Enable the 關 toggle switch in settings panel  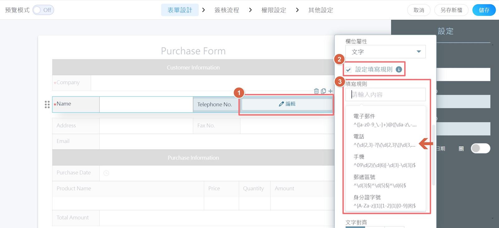[x=480, y=148]
